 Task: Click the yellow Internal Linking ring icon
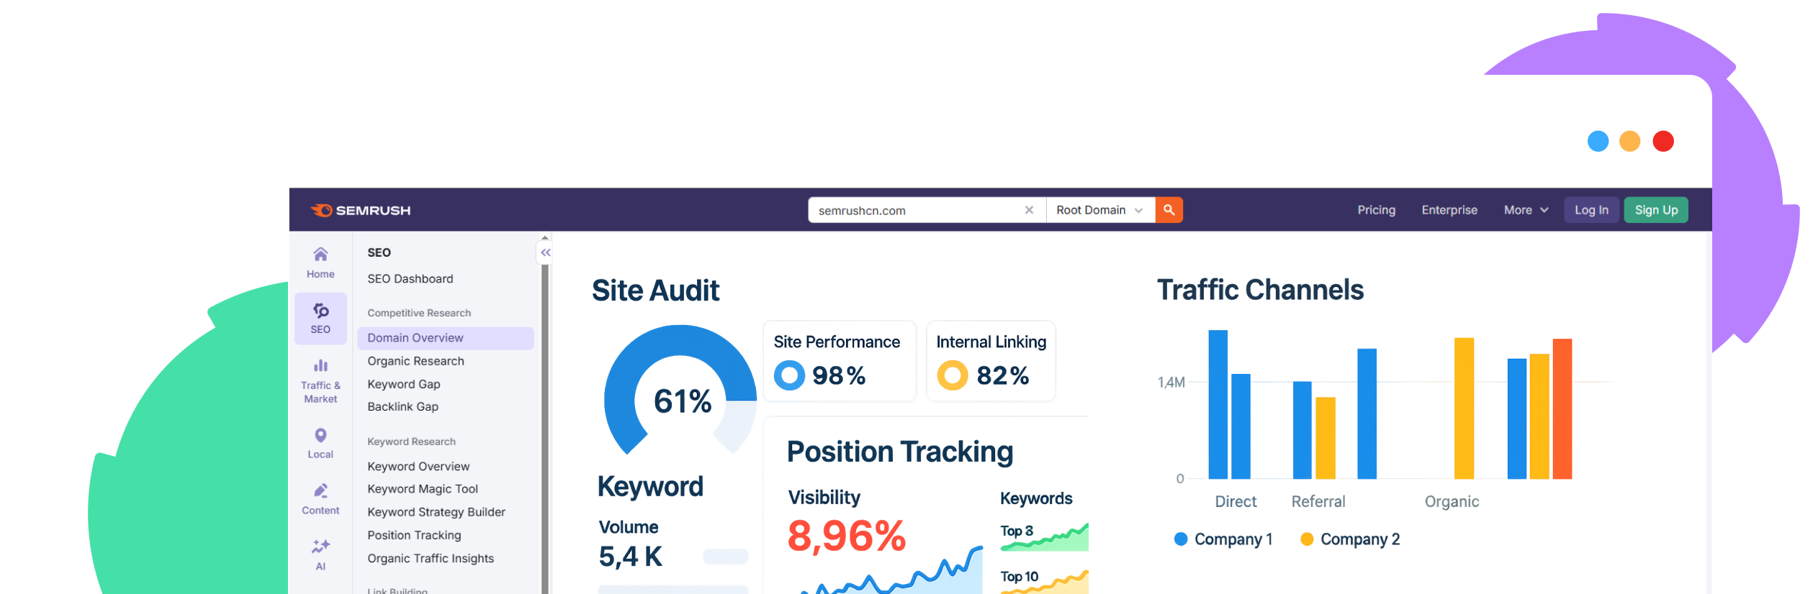pos(952,375)
